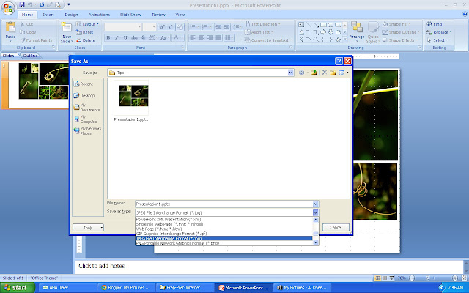Open the Shape Effects dropdown
The height and width of the screenshot is (293, 469).
399,40
